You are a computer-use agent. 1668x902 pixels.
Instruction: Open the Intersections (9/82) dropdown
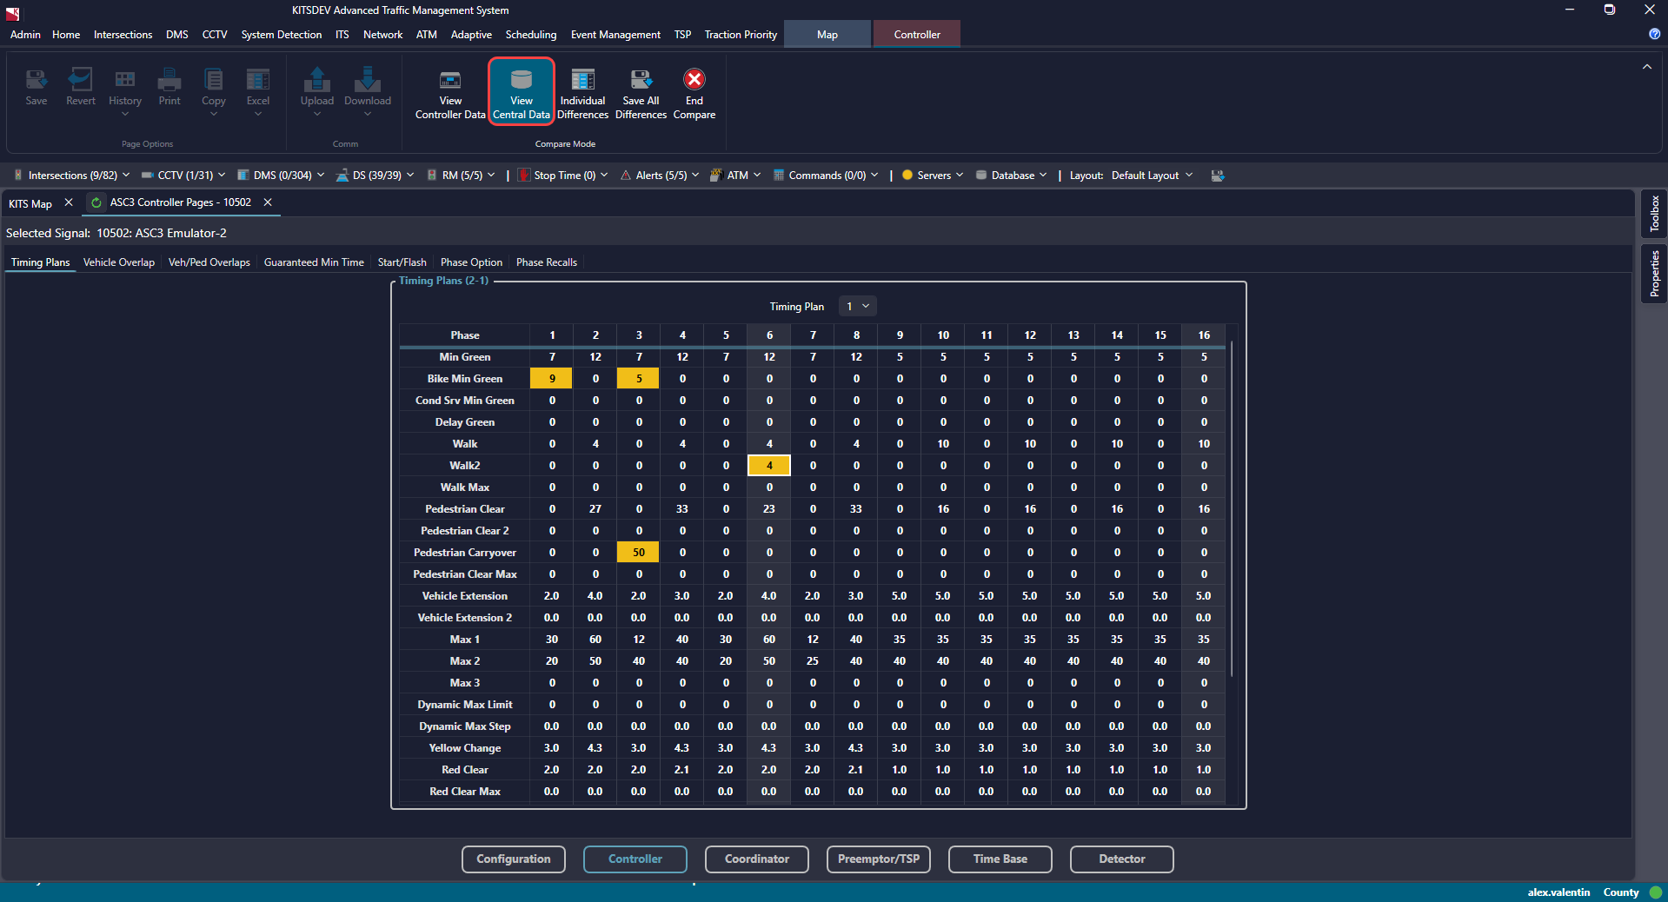[x=71, y=176]
